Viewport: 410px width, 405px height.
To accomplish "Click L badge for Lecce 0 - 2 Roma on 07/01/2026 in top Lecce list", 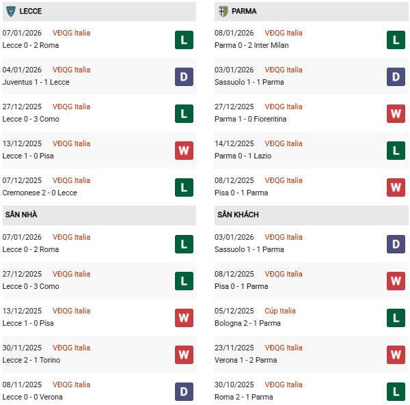I will coord(184,40).
